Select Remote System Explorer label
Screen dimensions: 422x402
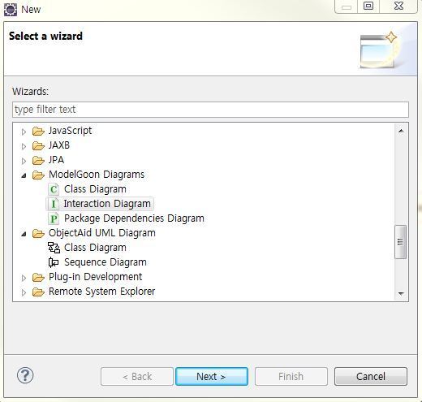101,292
